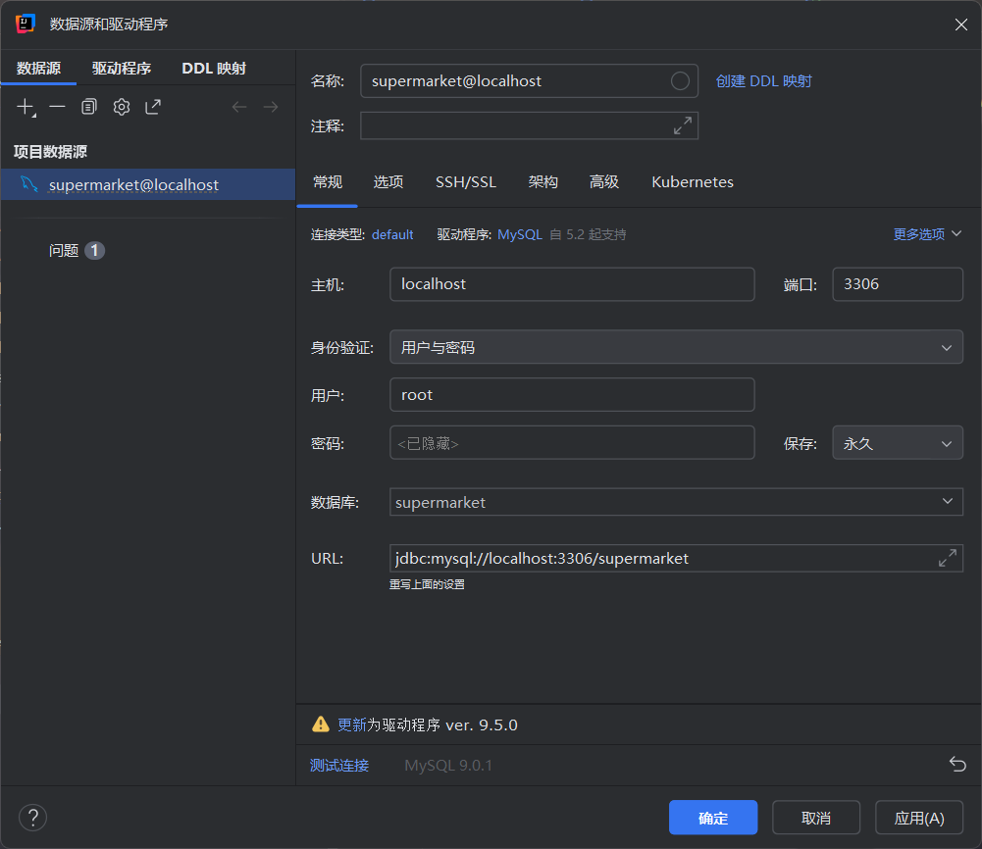Viewport: 982px width, 849px height.
Task: Click the MySQL 9.0.1 version text
Action: [x=447, y=765]
